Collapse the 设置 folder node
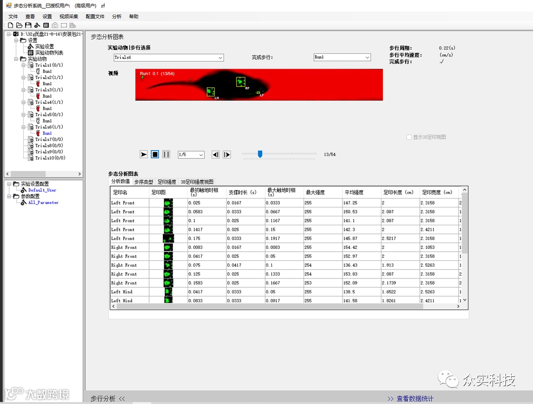This screenshot has width=533, height=404. [x=16, y=40]
